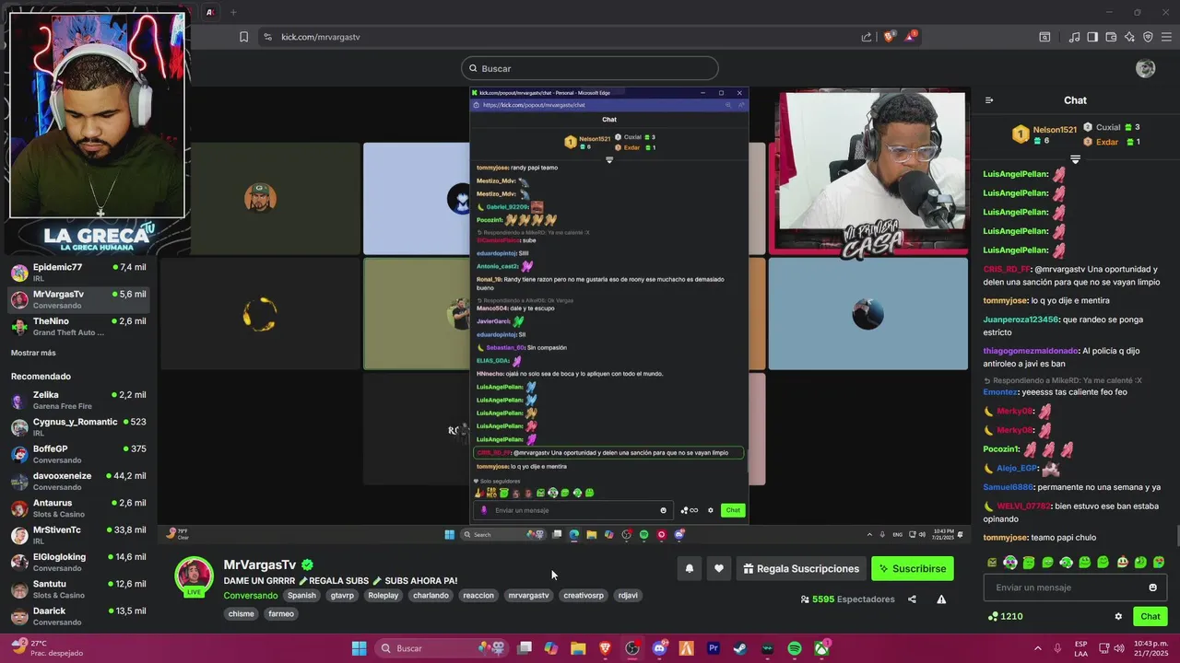Open Leo AI sparkle icon
This screenshot has width=1180, height=663.
(1129, 37)
